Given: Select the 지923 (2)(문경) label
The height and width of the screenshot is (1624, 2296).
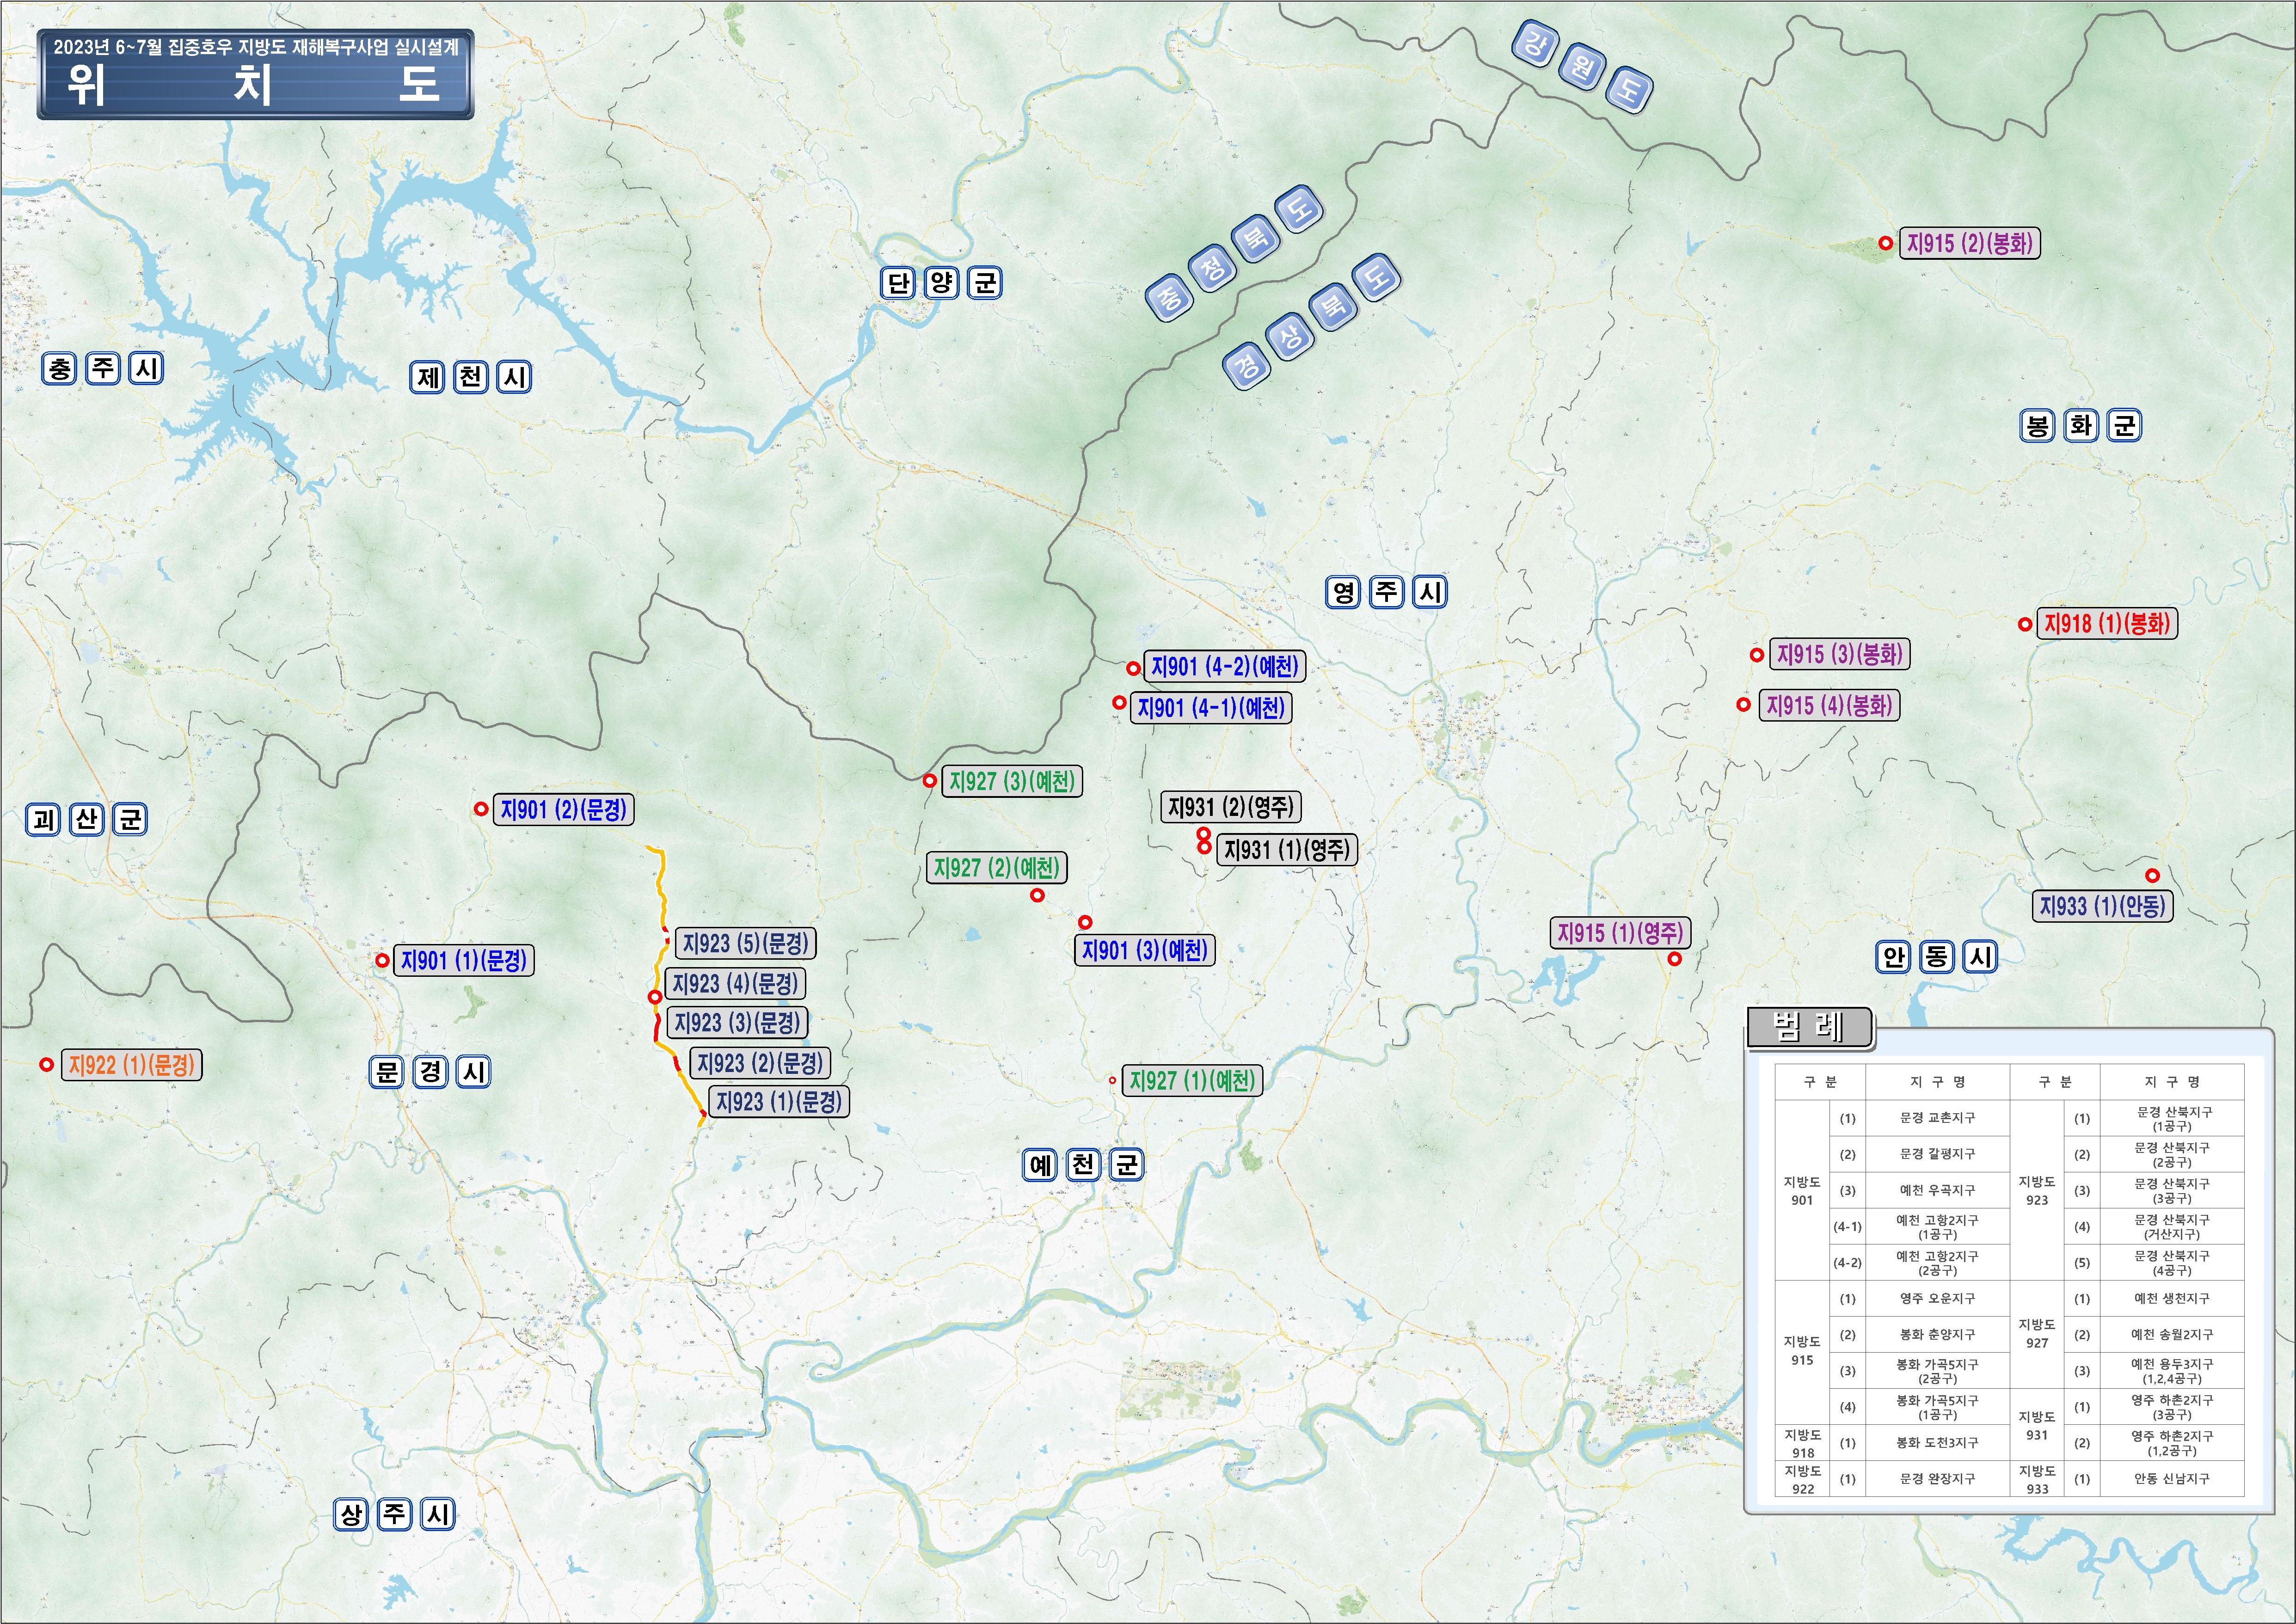Looking at the screenshot, I should coord(760,1062).
